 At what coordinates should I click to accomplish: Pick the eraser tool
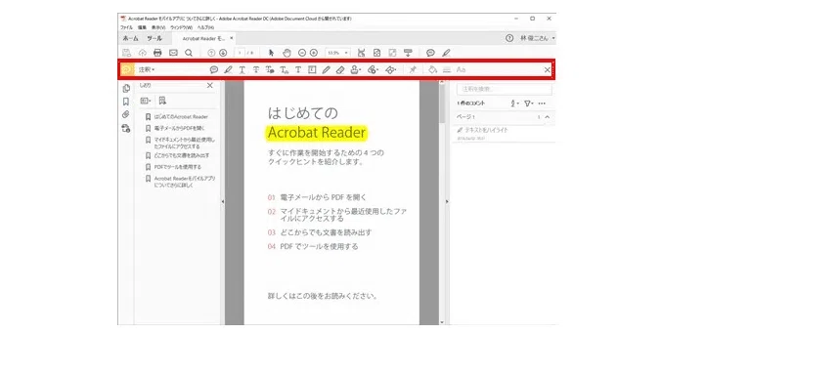pos(340,70)
